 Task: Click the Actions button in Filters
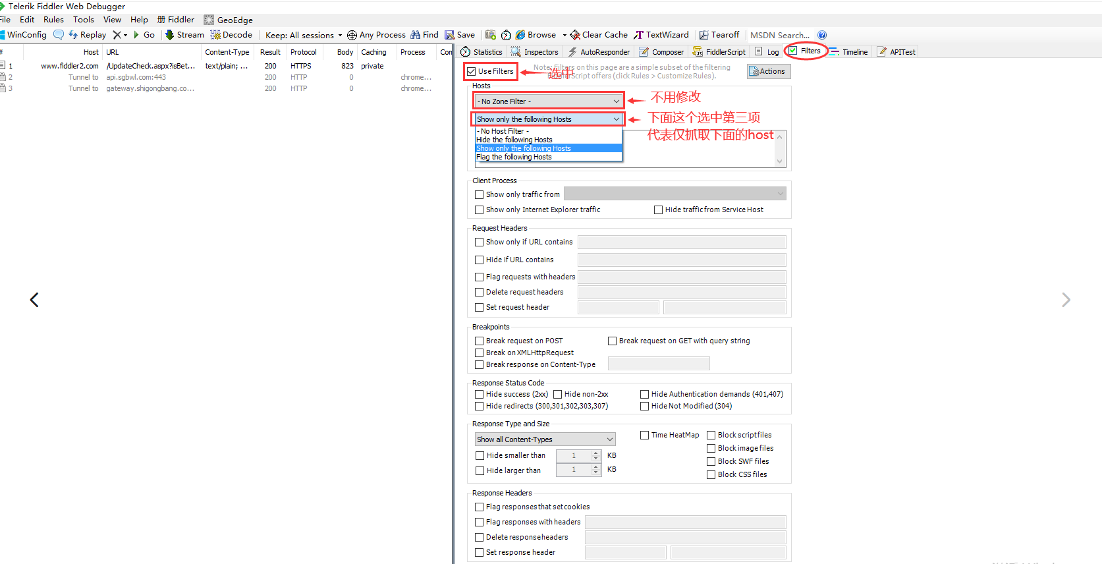[769, 71]
